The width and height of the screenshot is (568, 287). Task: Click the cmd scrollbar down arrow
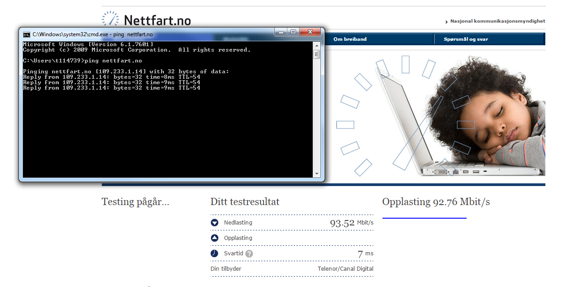coord(317,174)
